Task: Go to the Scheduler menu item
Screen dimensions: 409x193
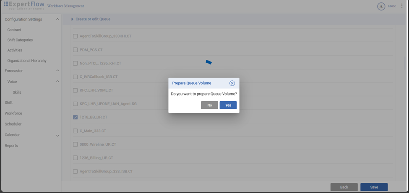Action: point(13,124)
